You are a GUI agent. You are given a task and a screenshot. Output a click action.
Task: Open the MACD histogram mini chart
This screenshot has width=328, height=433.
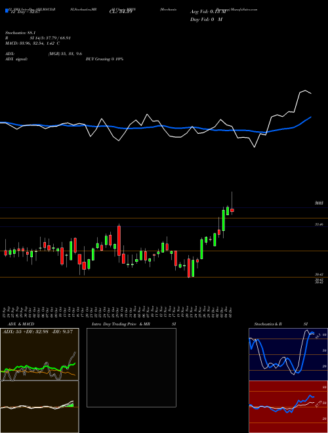39,407
